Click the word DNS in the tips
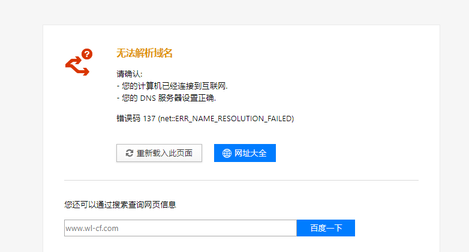 pos(148,98)
